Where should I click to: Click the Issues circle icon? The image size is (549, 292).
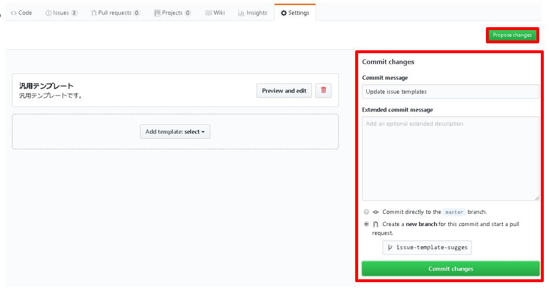(x=49, y=13)
